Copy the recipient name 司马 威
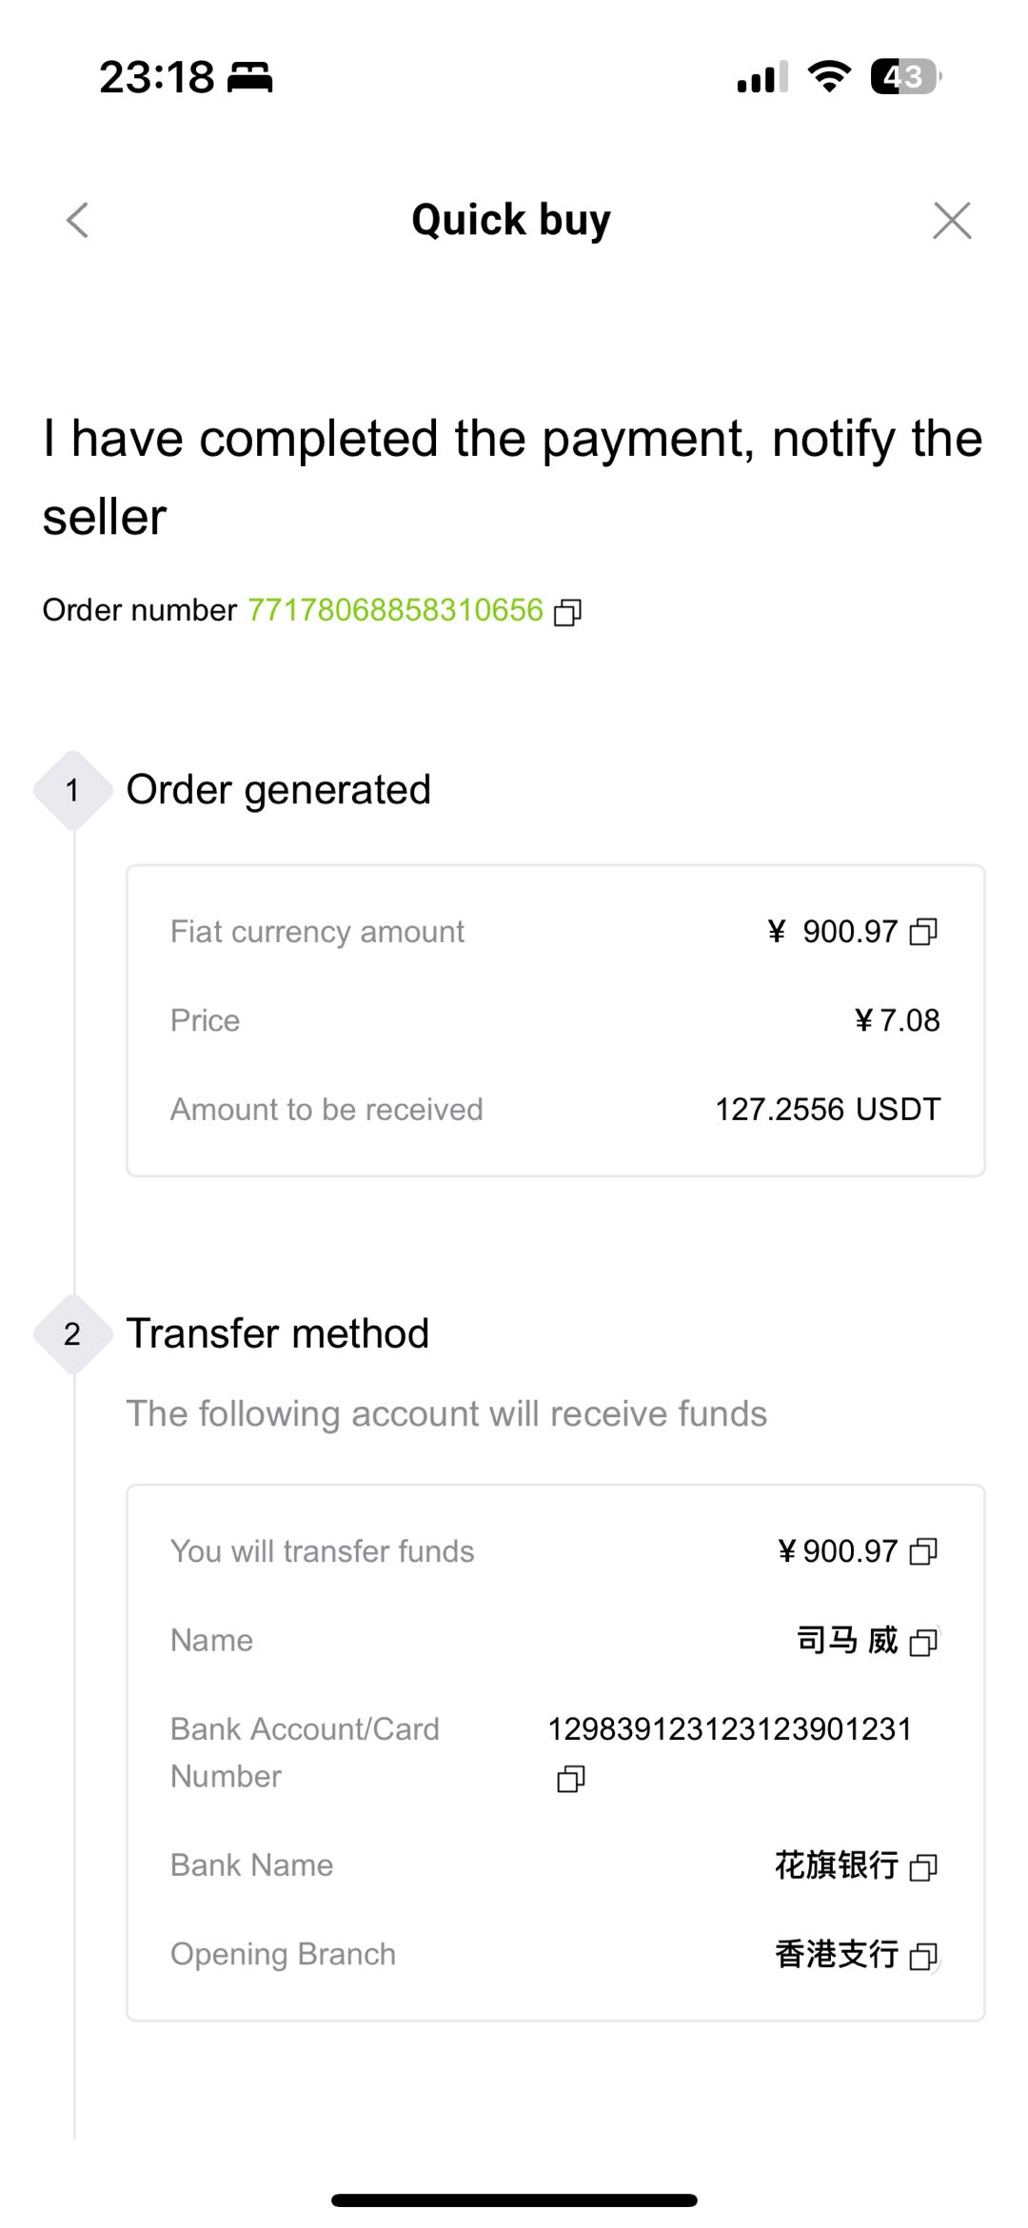This screenshot has height=2228, width=1028. pos(923,1642)
